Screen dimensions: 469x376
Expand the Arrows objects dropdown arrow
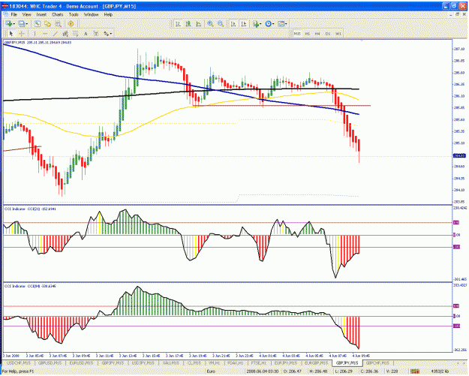coord(111,34)
